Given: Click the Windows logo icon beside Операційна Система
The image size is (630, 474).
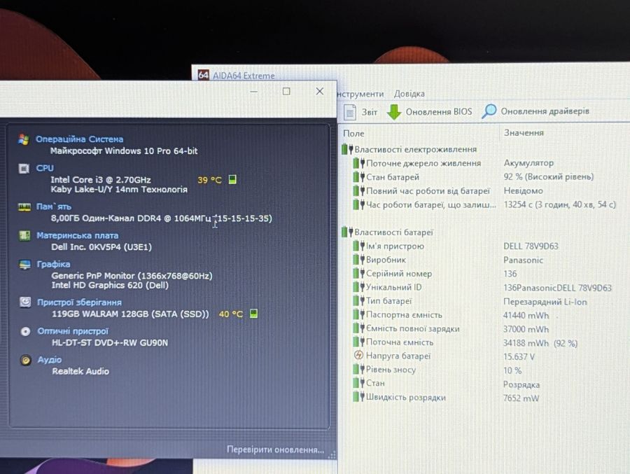Looking at the screenshot, I should [24, 139].
